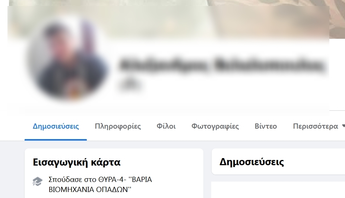The image size is (345, 198).
Task: Open the Περισσότερα menu
Action: click(315, 126)
